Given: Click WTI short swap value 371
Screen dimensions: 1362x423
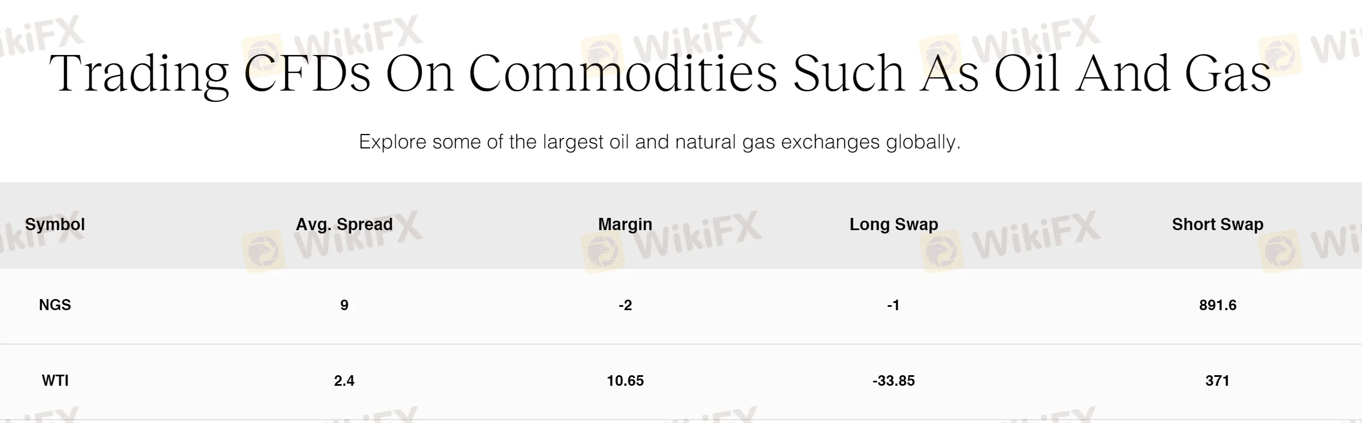Looking at the screenshot, I should tap(1217, 381).
